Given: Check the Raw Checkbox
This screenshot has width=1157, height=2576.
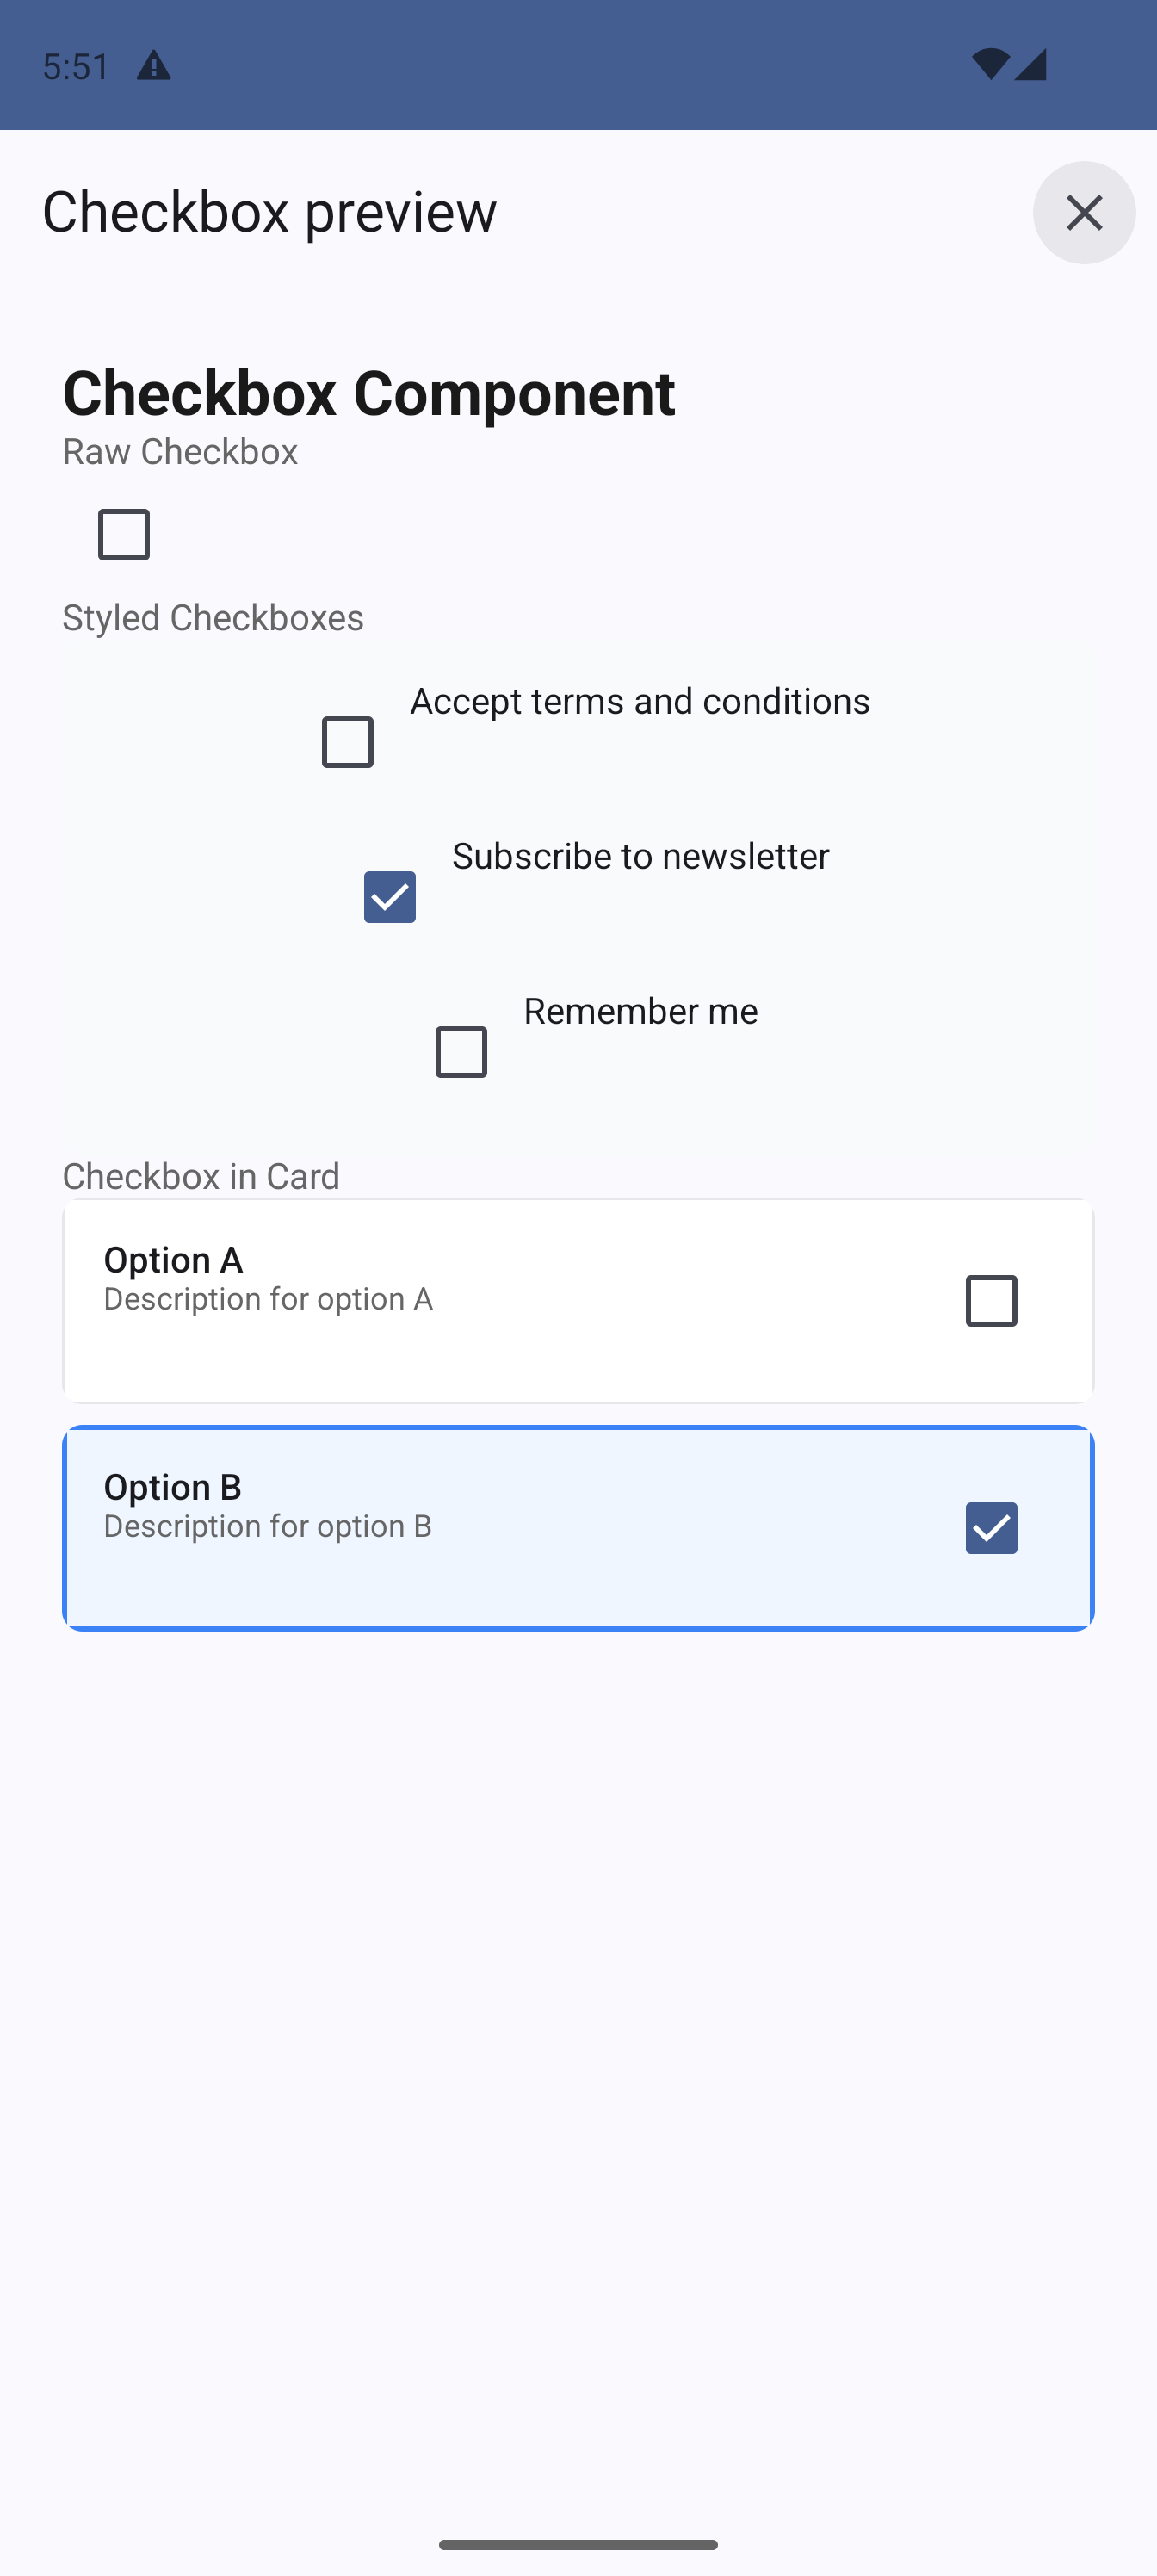Looking at the screenshot, I should [124, 535].
